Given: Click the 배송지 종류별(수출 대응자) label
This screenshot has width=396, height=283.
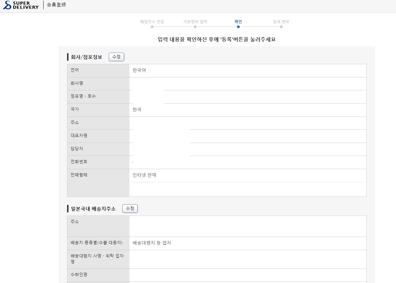Looking at the screenshot, I should point(97,243).
